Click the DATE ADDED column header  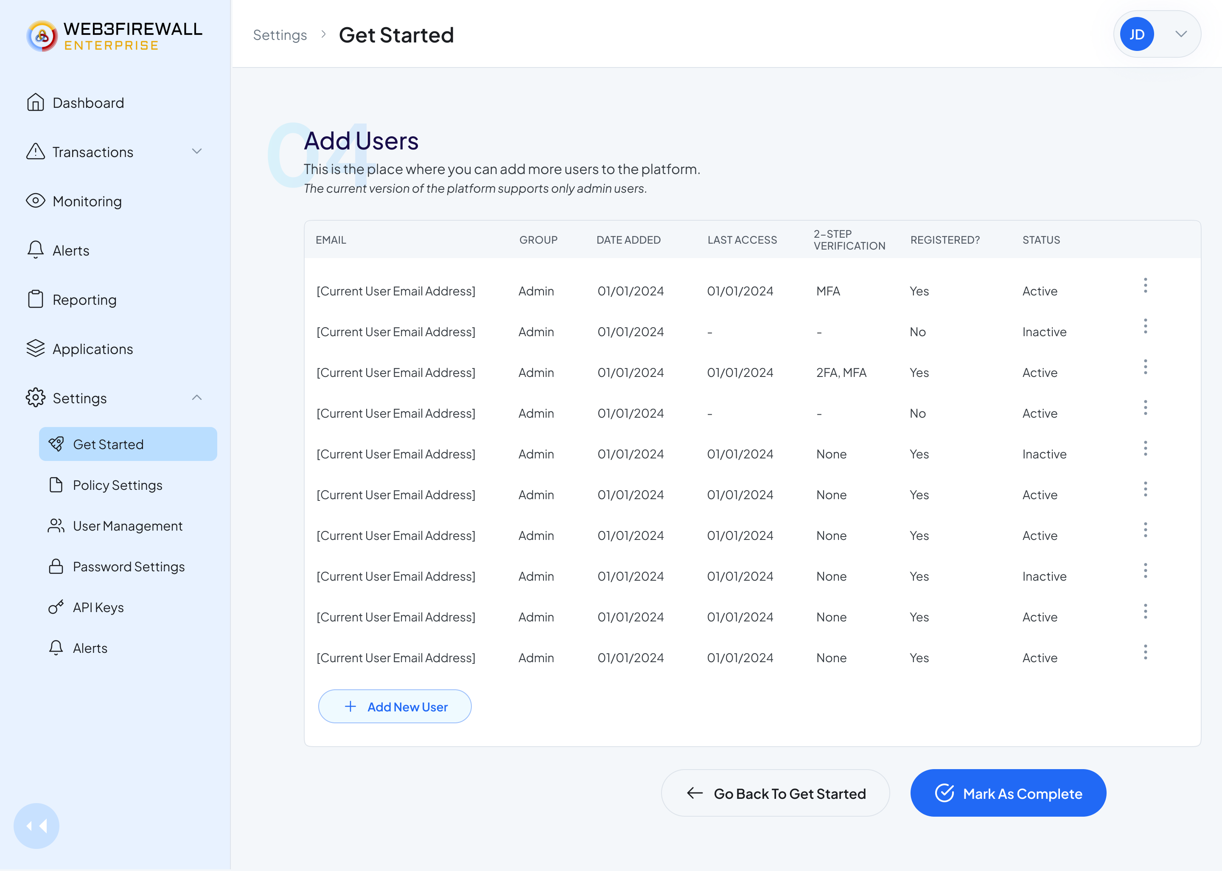[628, 240]
